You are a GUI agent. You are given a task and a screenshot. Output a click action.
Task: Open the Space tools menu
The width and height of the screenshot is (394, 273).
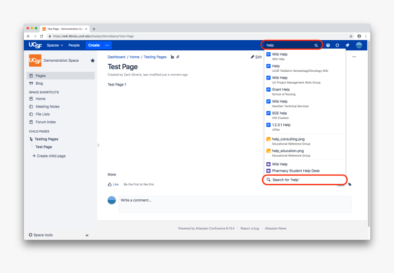pyautogui.click(x=41, y=235)
